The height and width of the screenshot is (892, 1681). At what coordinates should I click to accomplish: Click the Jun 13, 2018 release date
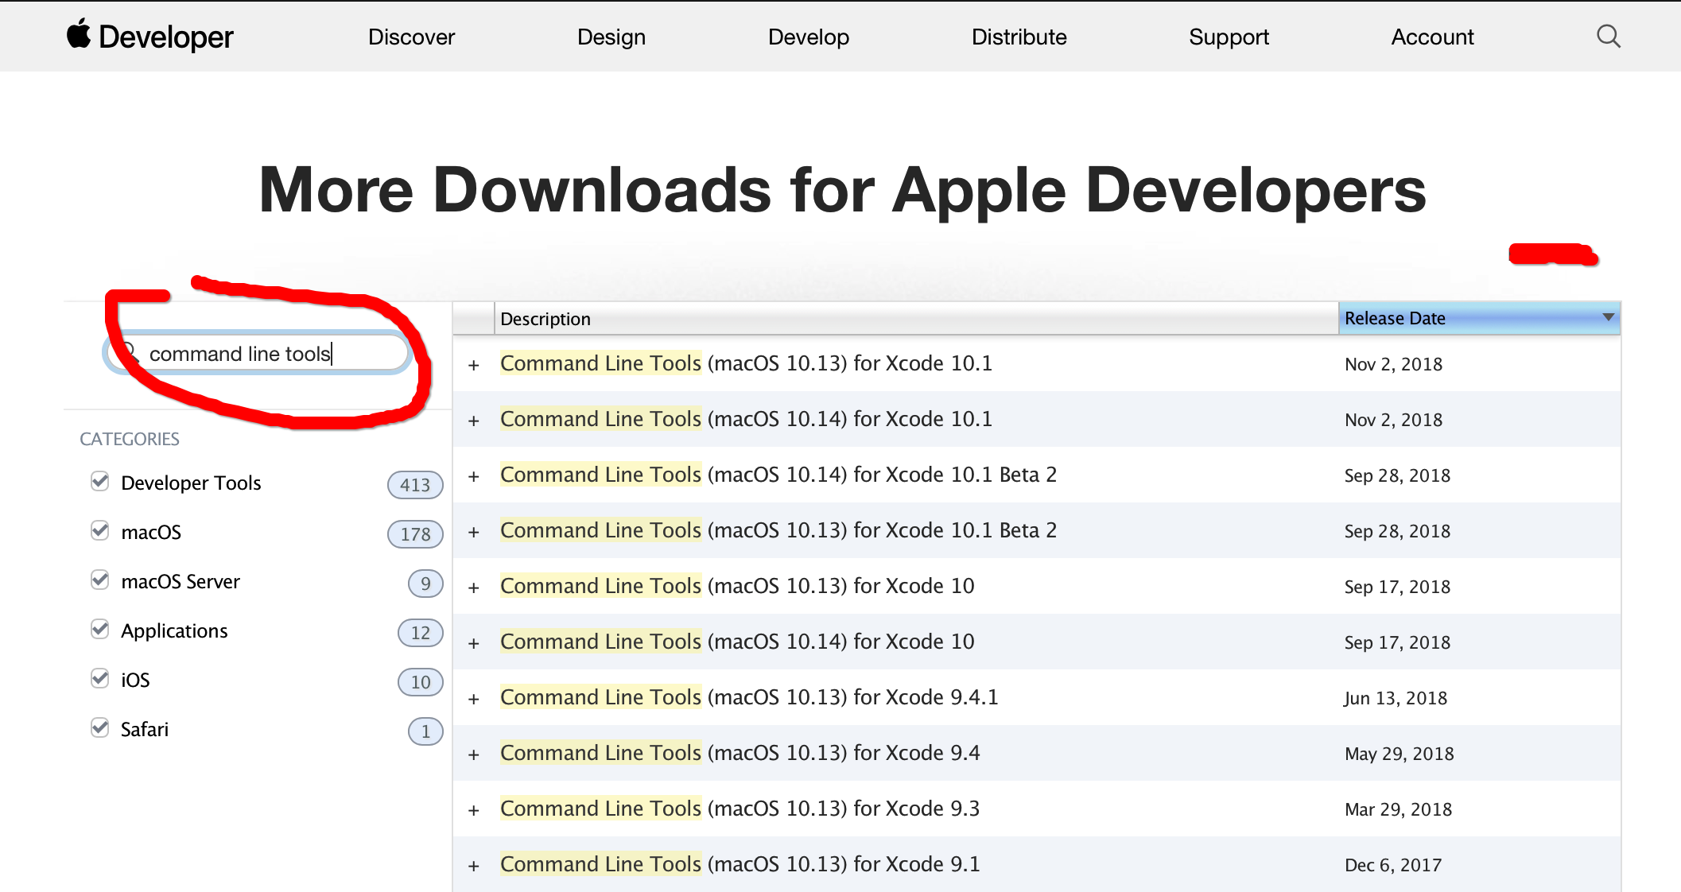[x=1396, y=698]
